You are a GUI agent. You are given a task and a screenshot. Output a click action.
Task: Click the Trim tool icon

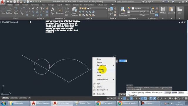pos(41,9)
